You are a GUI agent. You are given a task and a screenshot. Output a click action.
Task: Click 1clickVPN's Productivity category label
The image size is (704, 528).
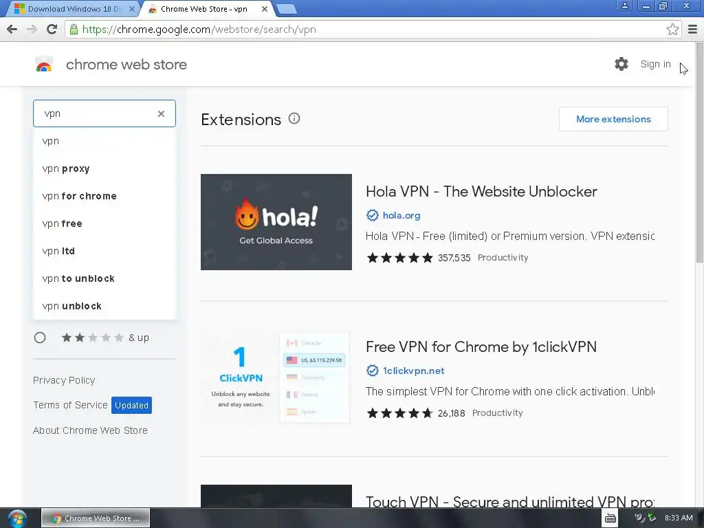tap(498, 413)
